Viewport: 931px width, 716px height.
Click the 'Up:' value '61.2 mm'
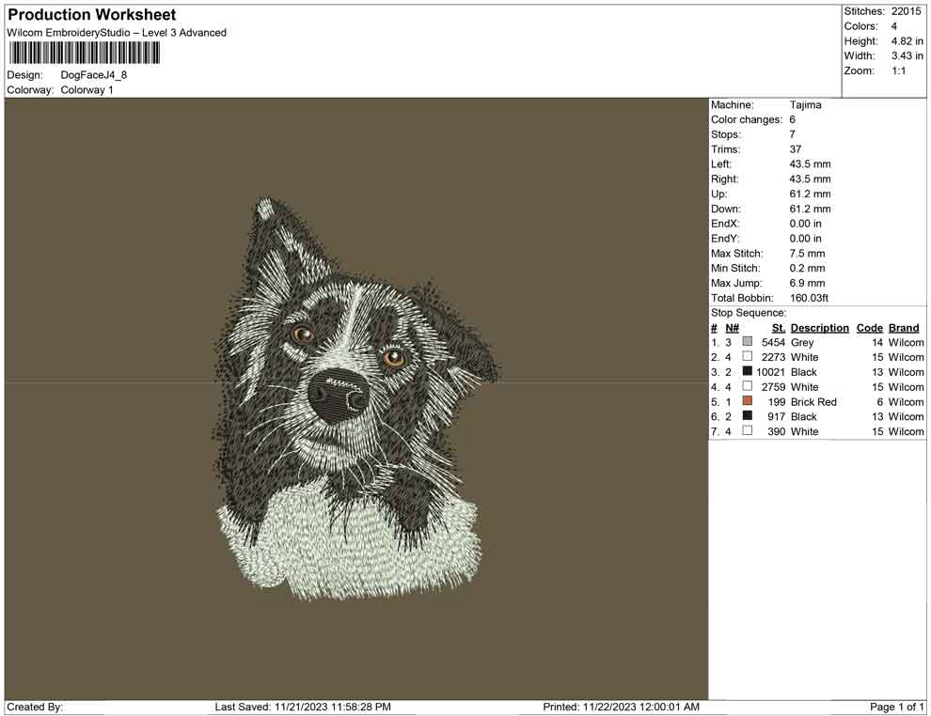pyautogui.click(x=810, y=194)
